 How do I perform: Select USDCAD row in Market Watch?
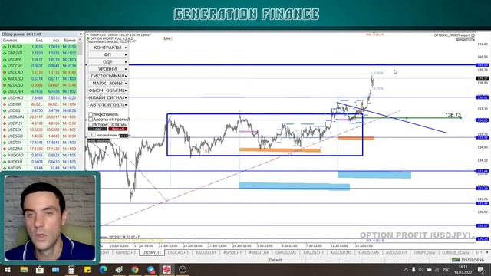coord(39,72)
